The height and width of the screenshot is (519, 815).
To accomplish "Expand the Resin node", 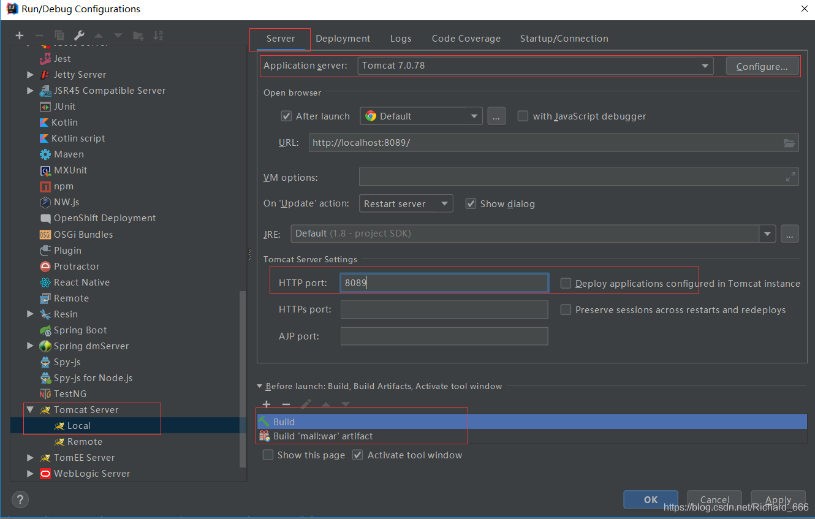I will pyautogui.click(x=31, y=314).
